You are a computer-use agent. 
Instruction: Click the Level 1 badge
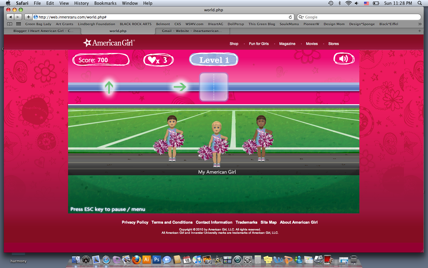214,60
